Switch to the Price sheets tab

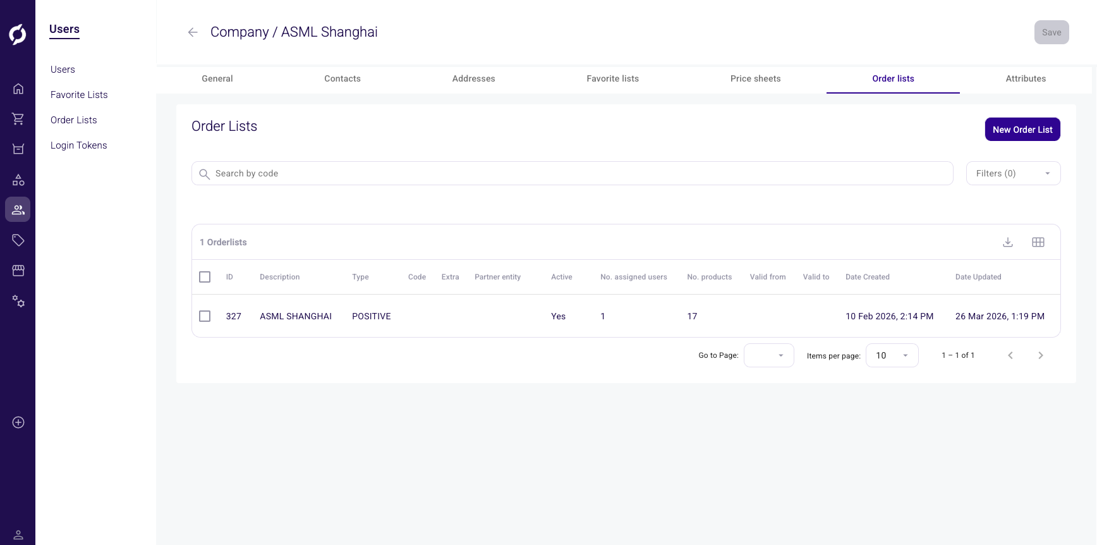pyautogui.click(x=755, y=78)
